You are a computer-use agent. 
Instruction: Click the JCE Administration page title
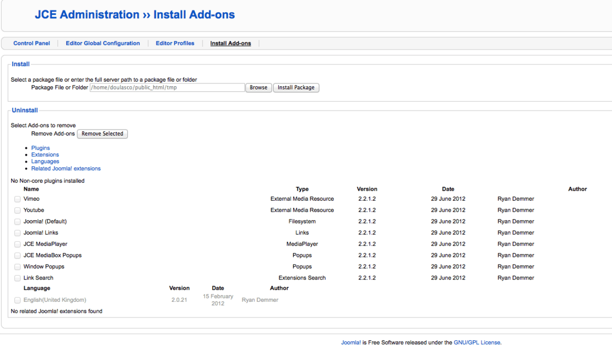[x=135, y=15]
